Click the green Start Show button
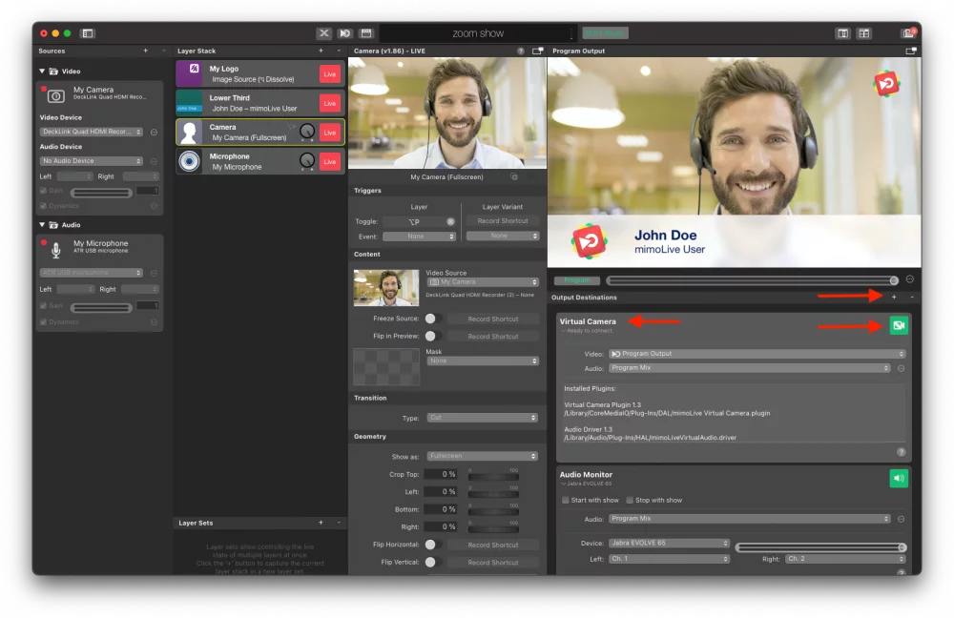 (605, 33)
